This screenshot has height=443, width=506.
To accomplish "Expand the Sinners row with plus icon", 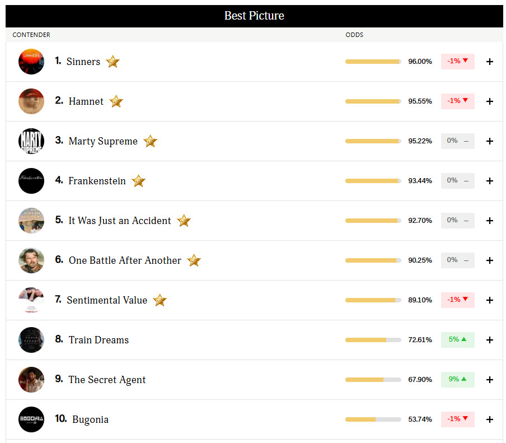I will (490, 62).
